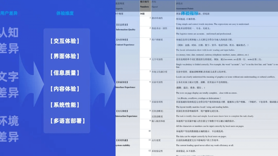Click the Content Experience aspect cell
The image size is (278, 156).
[125, 45]
